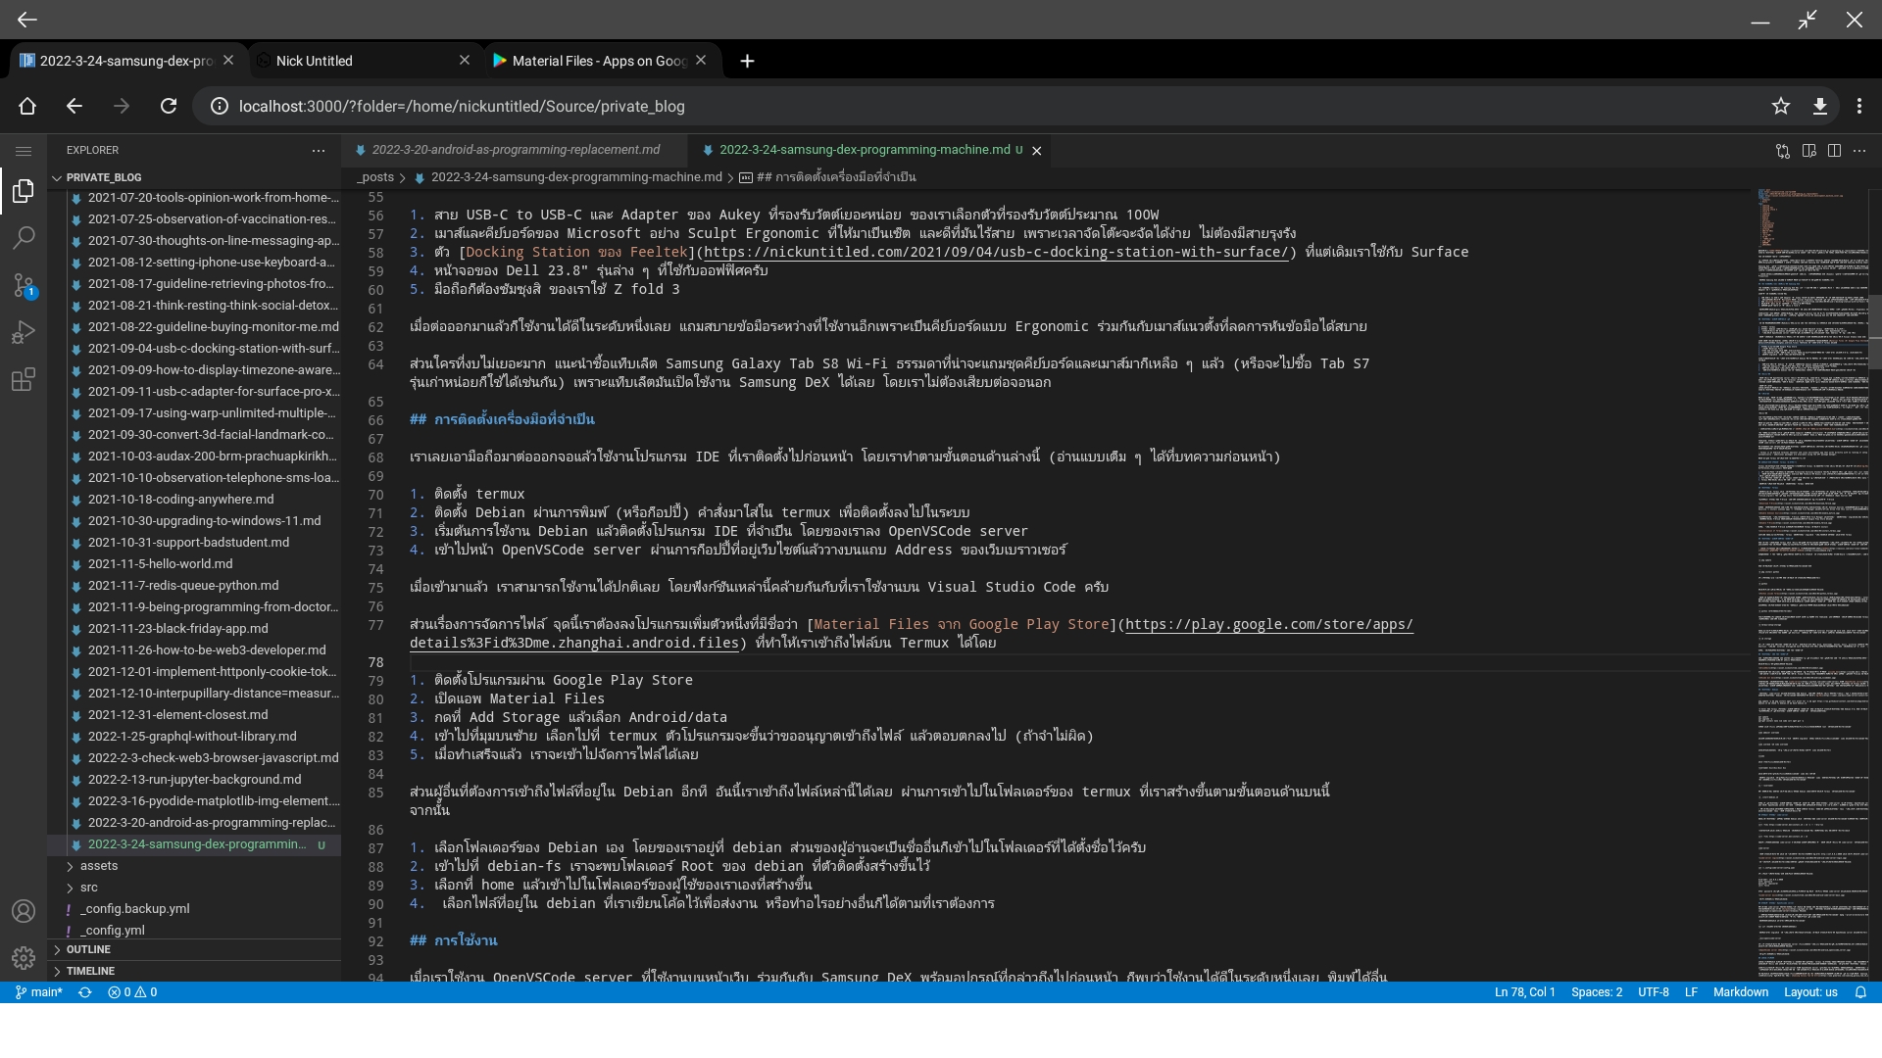Expand the OUTLINE section
1882x1058 pixels.
tap(194, 949)
